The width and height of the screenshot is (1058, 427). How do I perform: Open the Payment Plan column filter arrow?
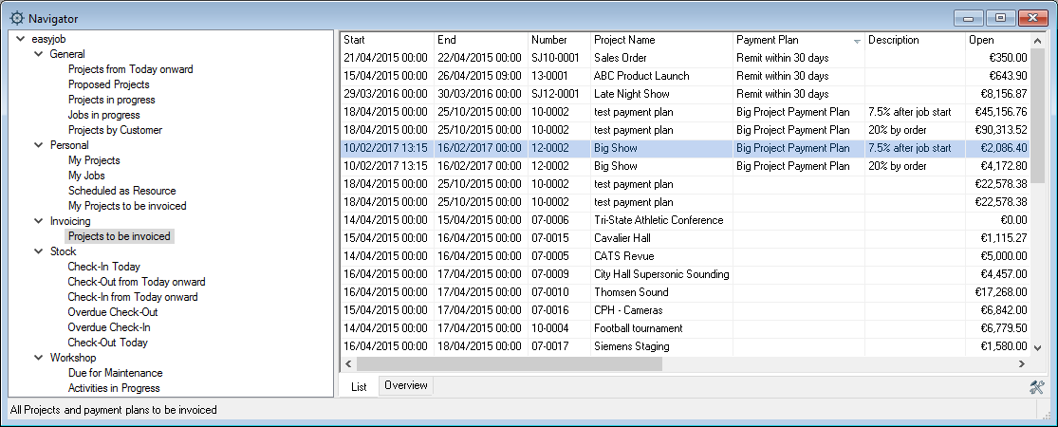857,41
